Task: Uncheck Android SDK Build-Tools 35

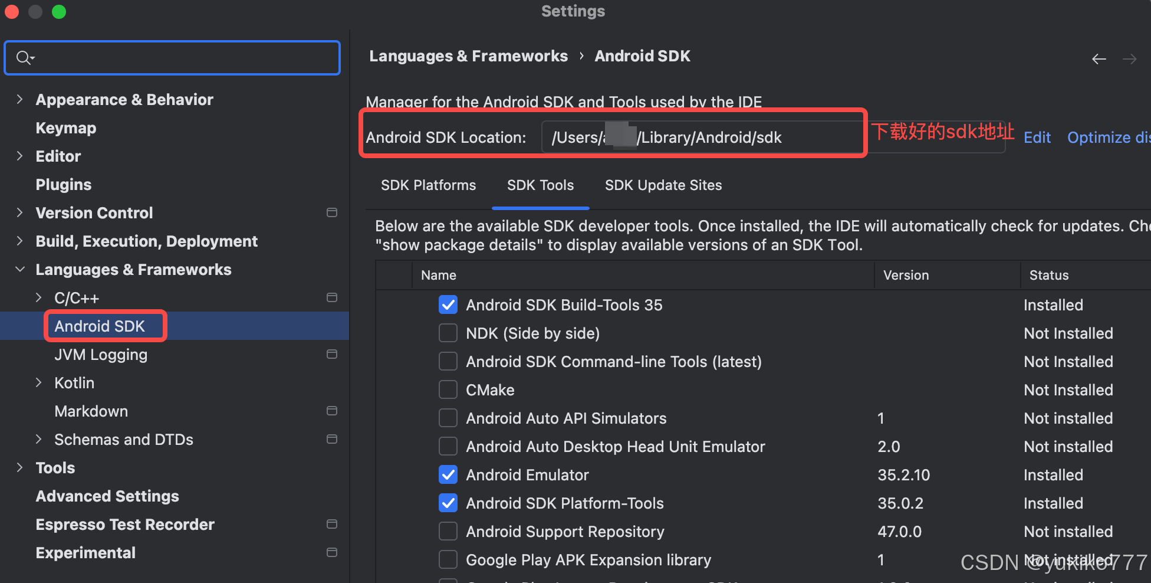Action: [448, 304]
